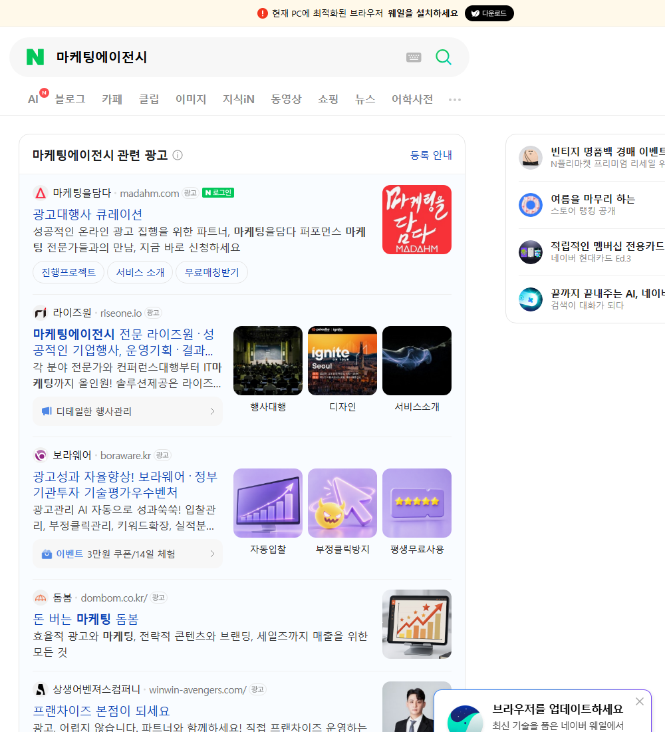Open the 등록 안내 link
Image resolution: width=665 pixels, height=732 pixels.
(431, 155)
